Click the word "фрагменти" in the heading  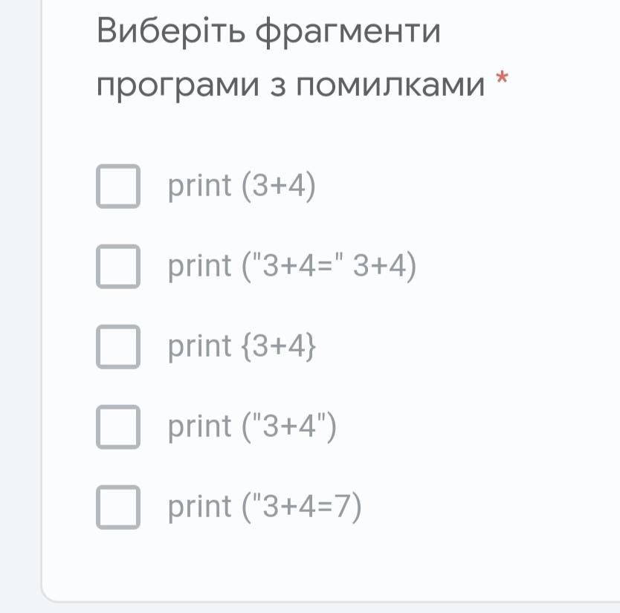[x=348, y=33]
